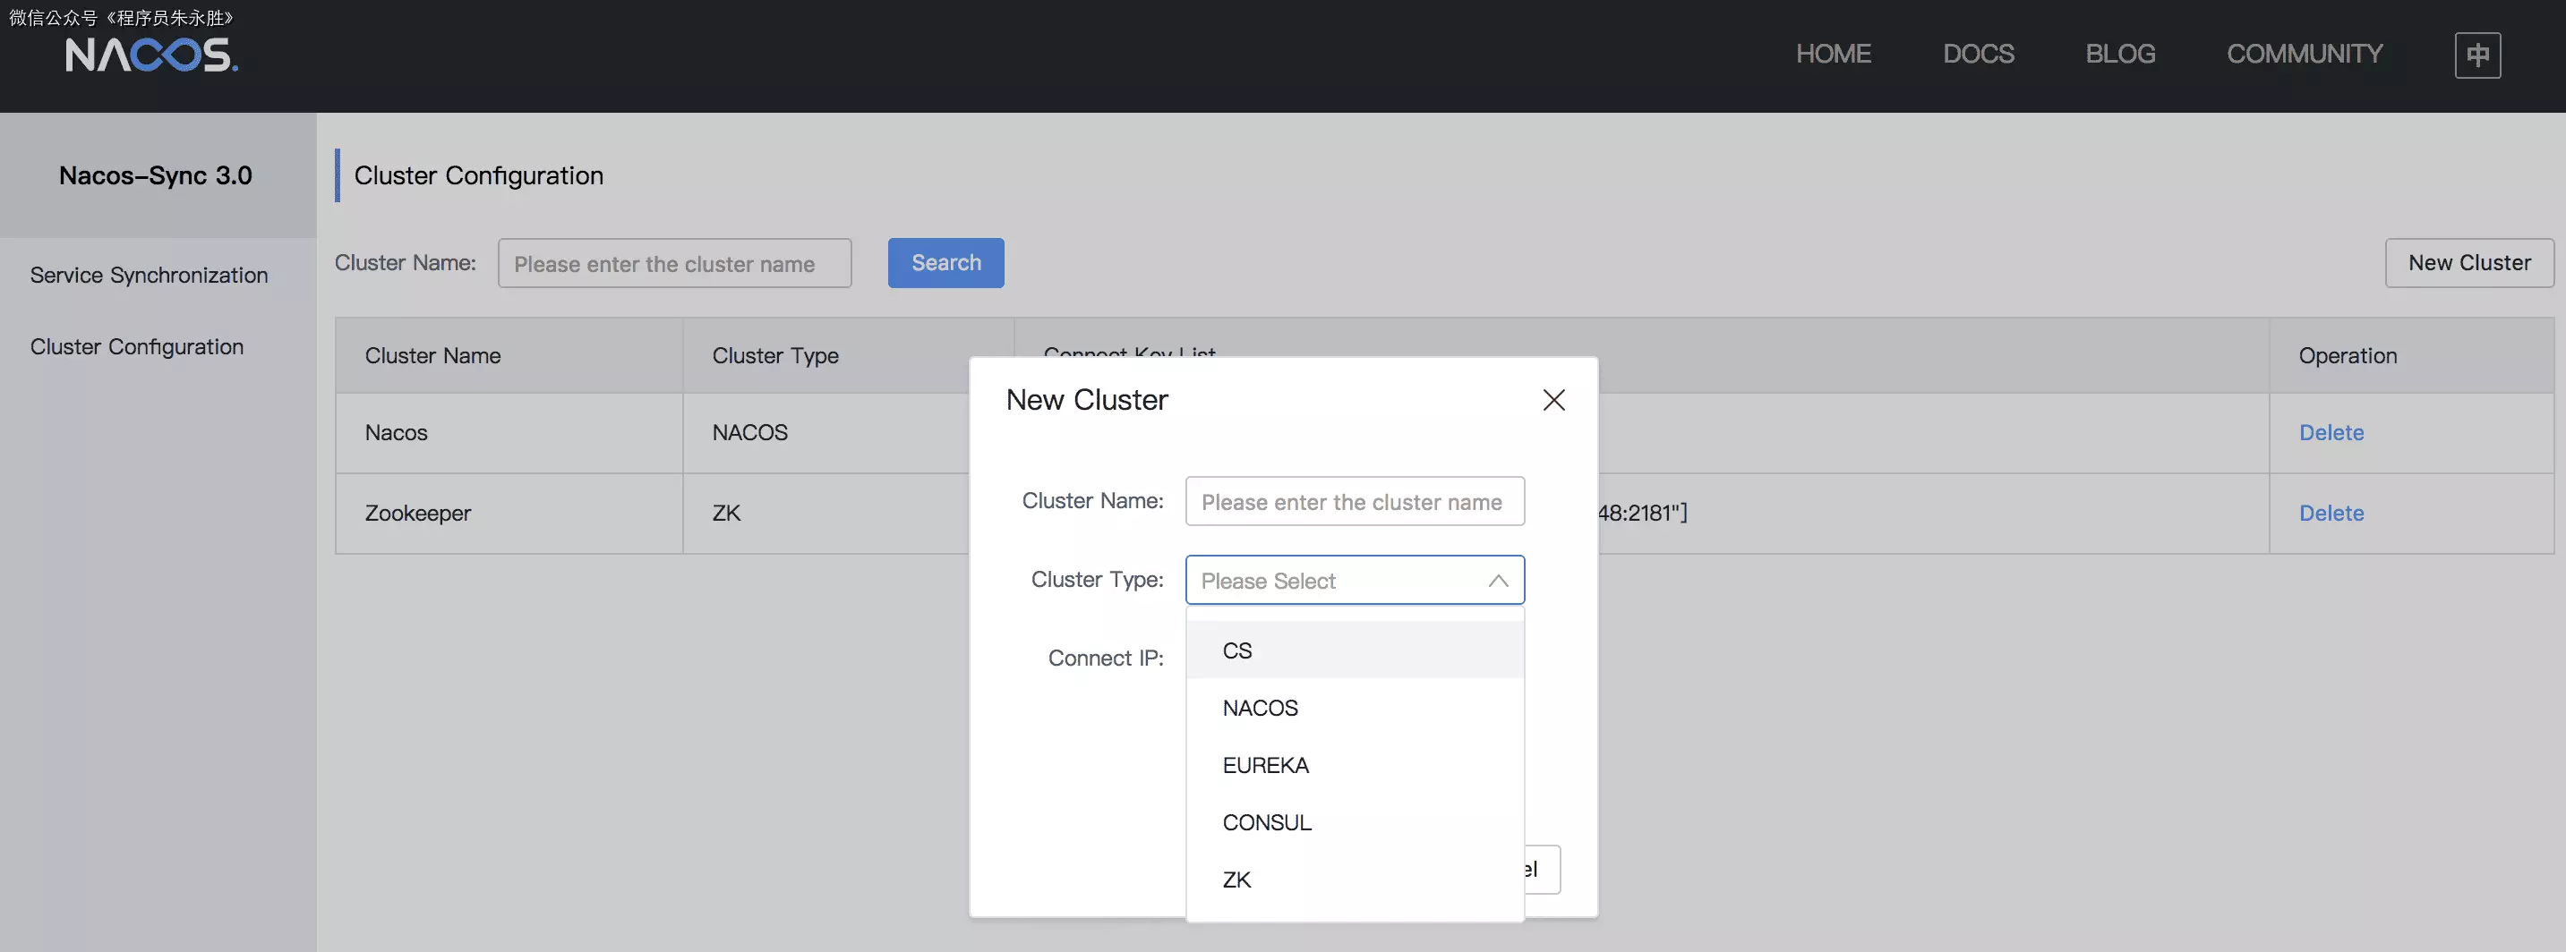
Task: Switch language with the 中 icon
Action: click(2476, 55)
